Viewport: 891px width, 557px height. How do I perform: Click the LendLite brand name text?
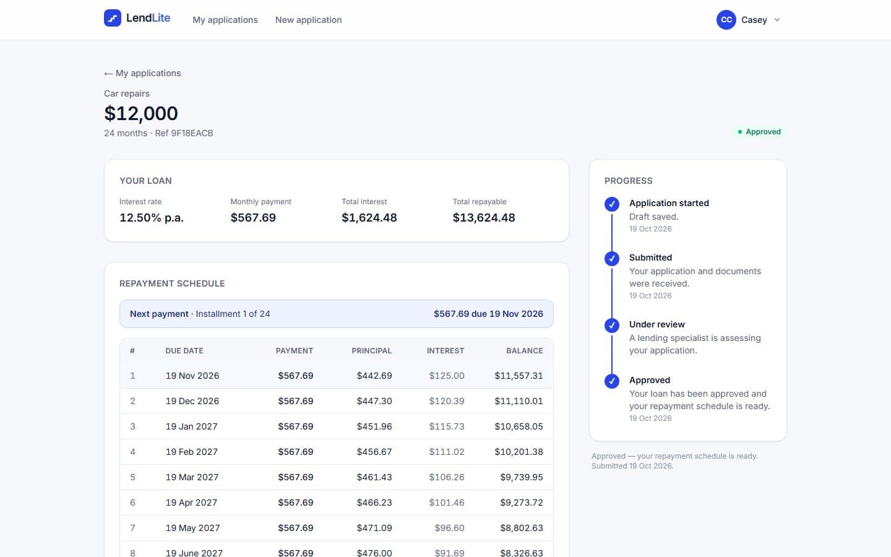click(148, 18)
